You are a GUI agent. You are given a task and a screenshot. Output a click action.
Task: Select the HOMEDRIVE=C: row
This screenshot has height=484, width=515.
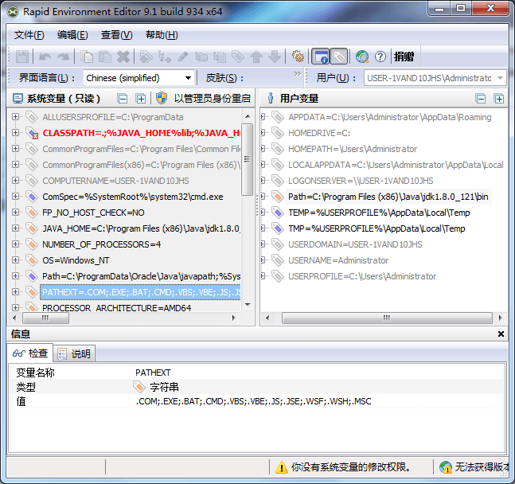319,133
